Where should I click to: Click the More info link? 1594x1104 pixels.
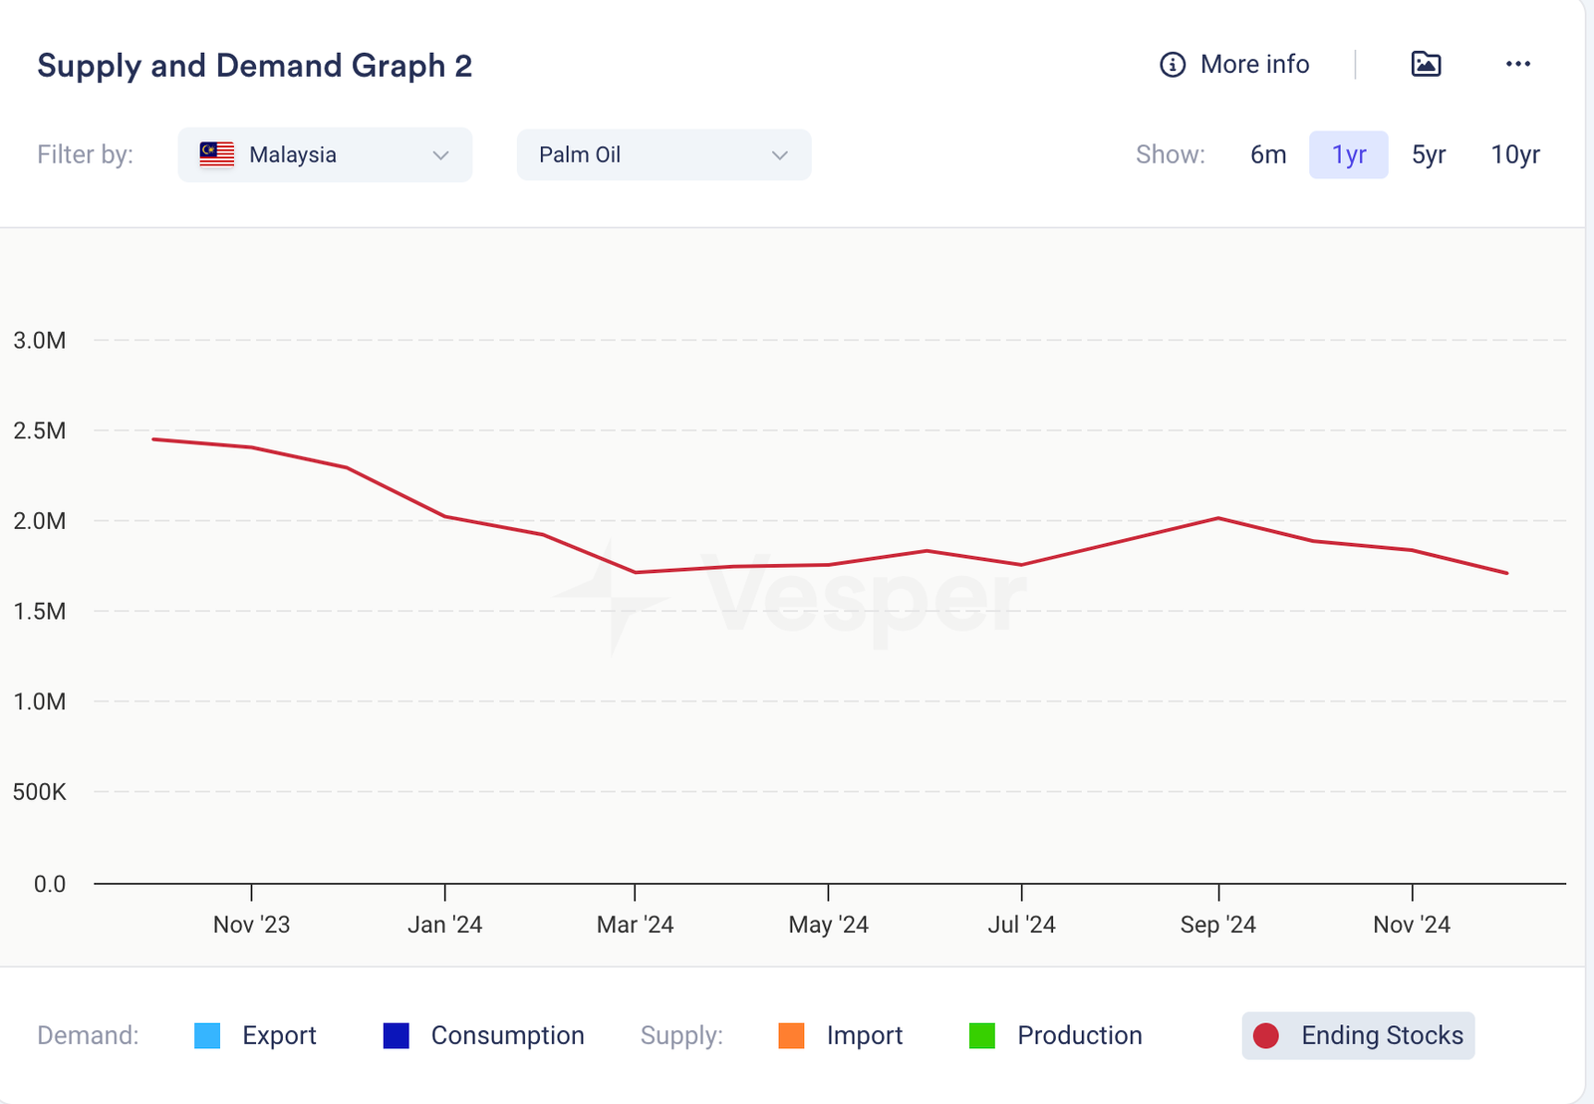tap(1254, 65)
